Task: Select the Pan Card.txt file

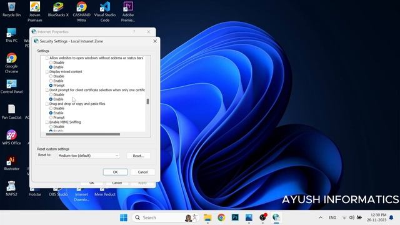Action: coord(11,112)
